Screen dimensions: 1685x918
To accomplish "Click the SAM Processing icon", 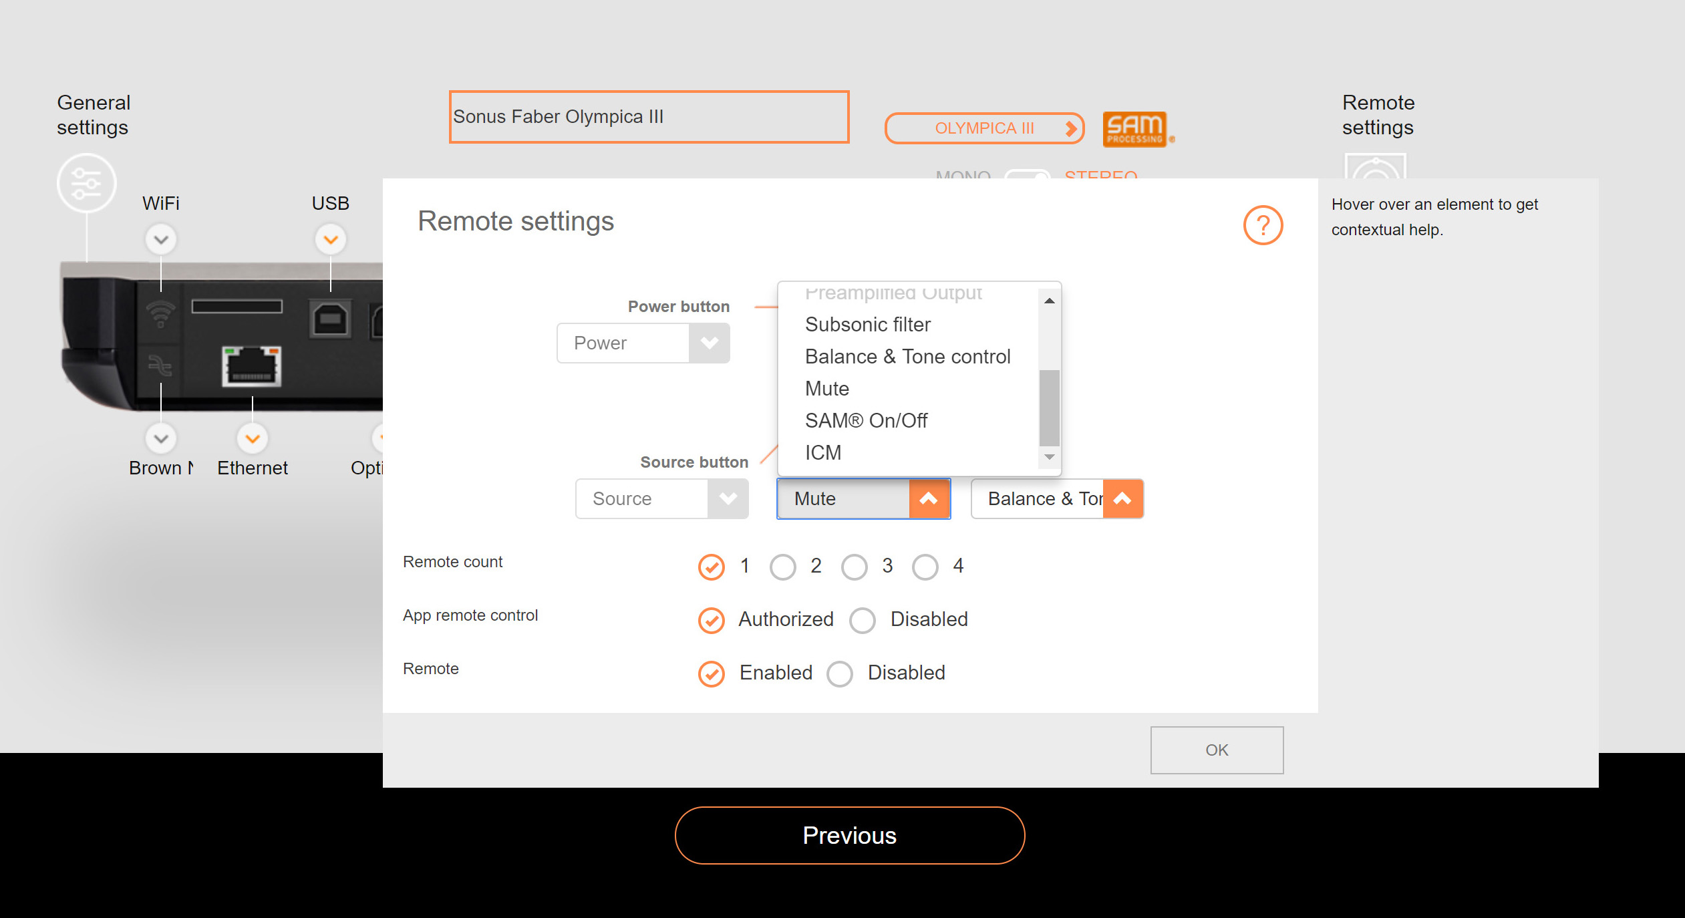I will point(1134,128).
